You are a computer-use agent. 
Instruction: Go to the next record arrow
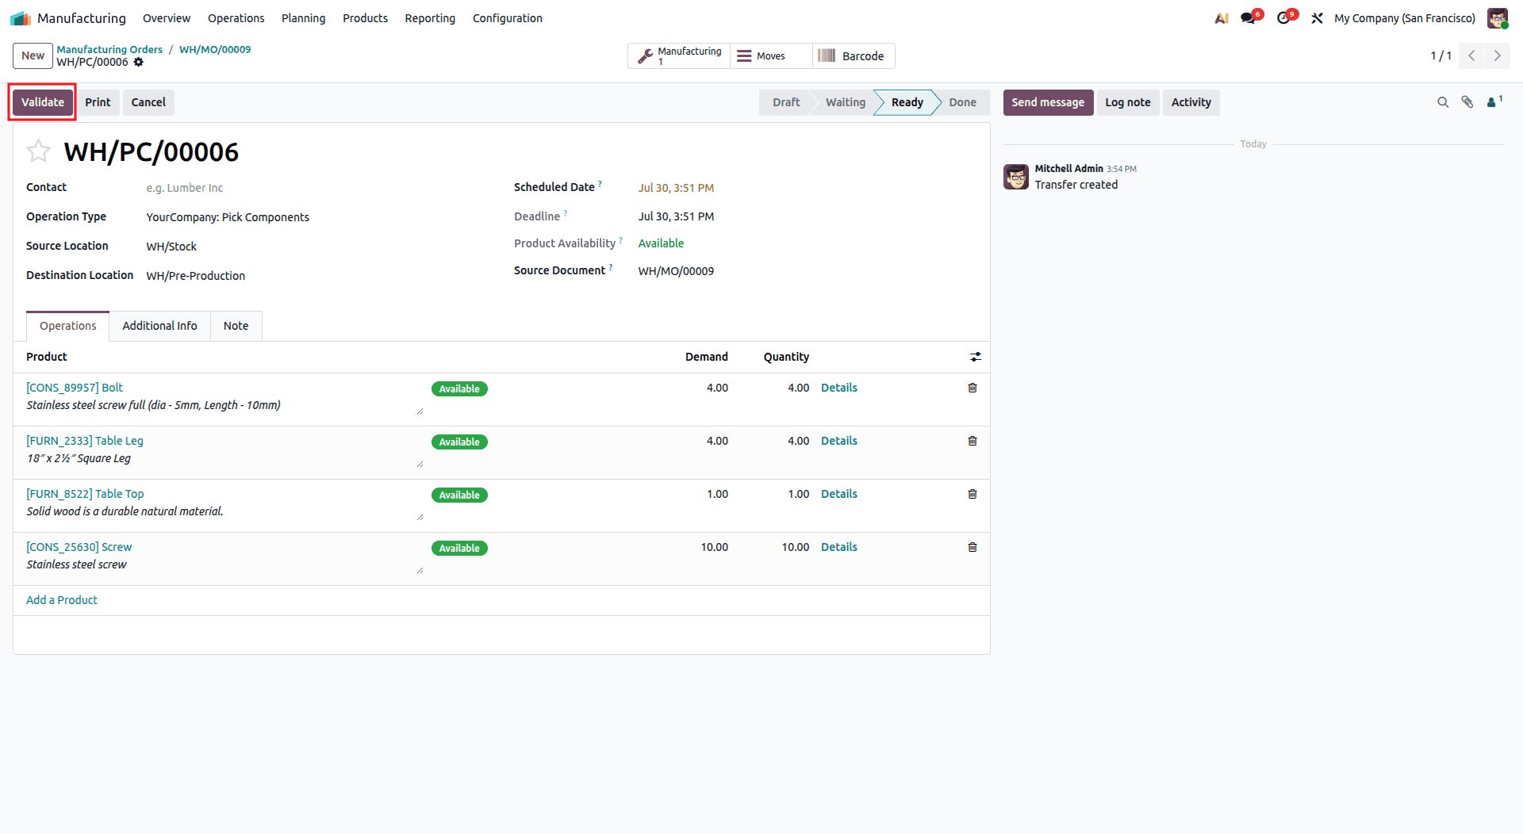1498,55
